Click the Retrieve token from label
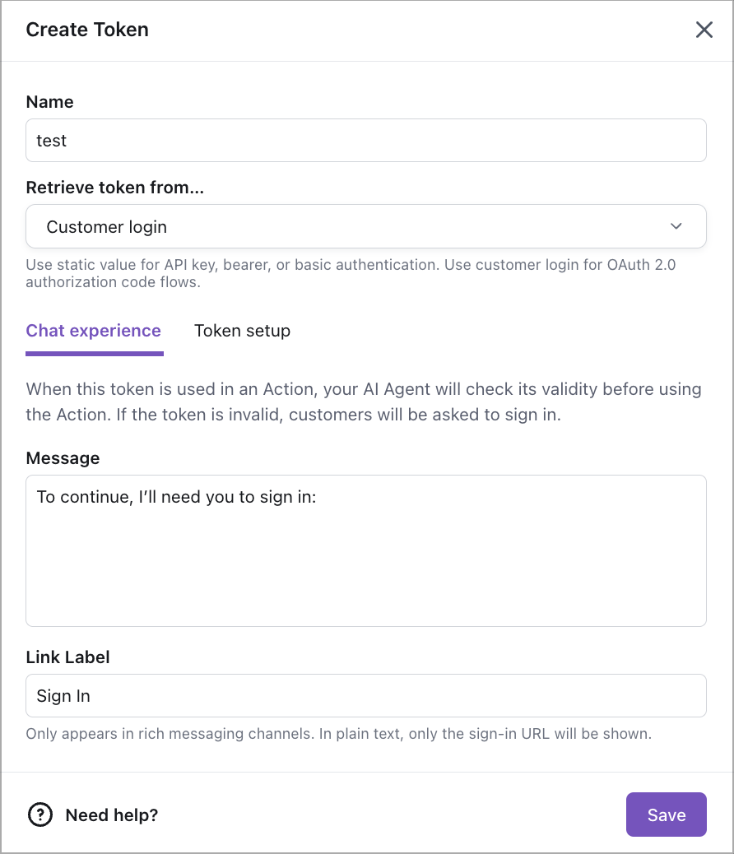The image size is (734, 854). tap(115, 188)
